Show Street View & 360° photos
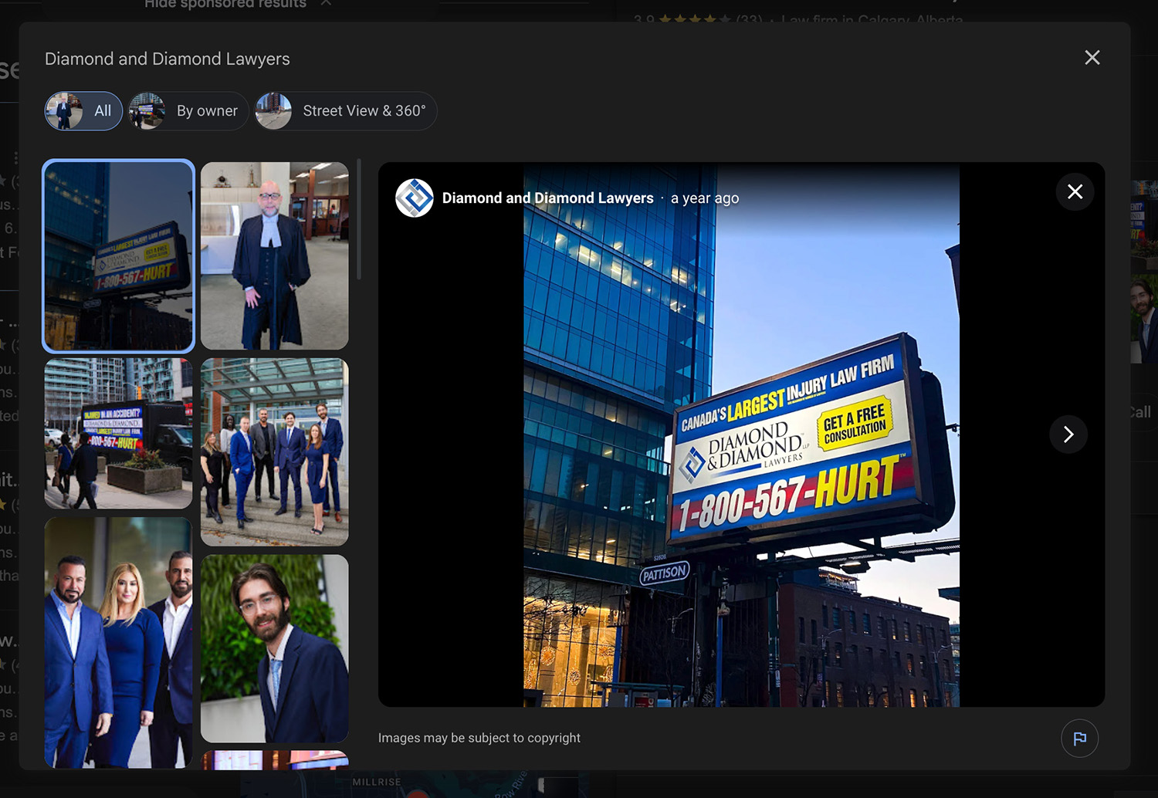The image size is (1158, 798). point(346,111)
